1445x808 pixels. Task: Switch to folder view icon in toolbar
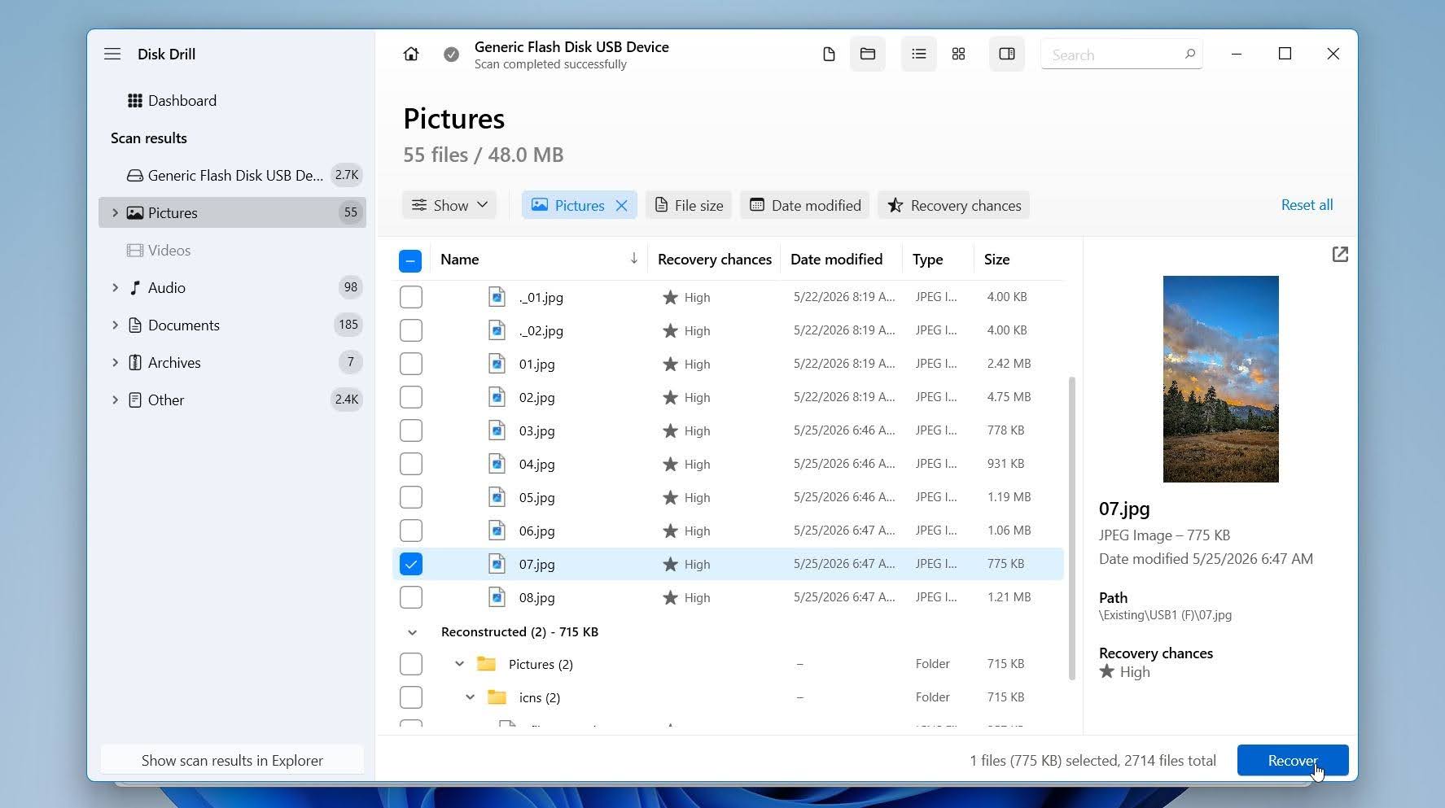coord(868,54)
